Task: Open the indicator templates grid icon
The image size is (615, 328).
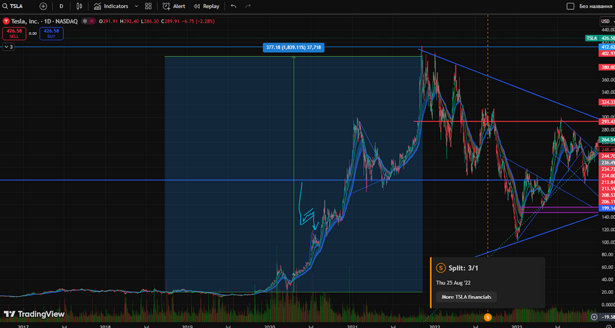Action: click(149, 6)
